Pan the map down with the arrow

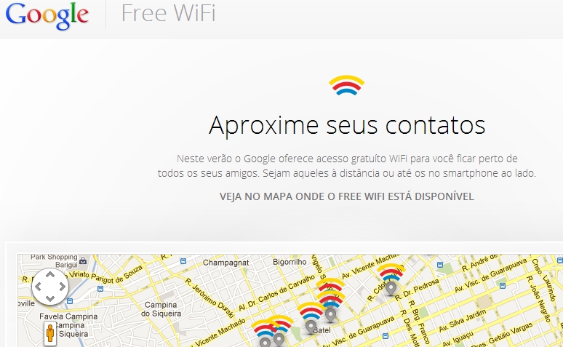point(50,298)
